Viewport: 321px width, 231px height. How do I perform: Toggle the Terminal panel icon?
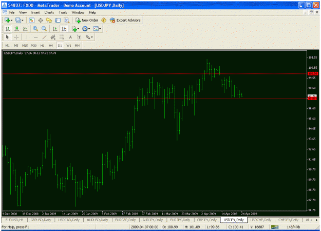[x=58, y=20]
